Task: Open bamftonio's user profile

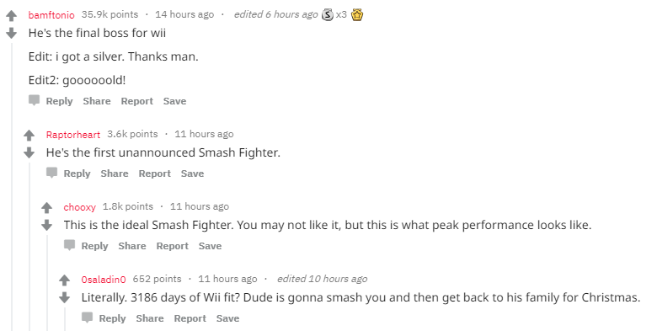Action: (x=51, y=15)
